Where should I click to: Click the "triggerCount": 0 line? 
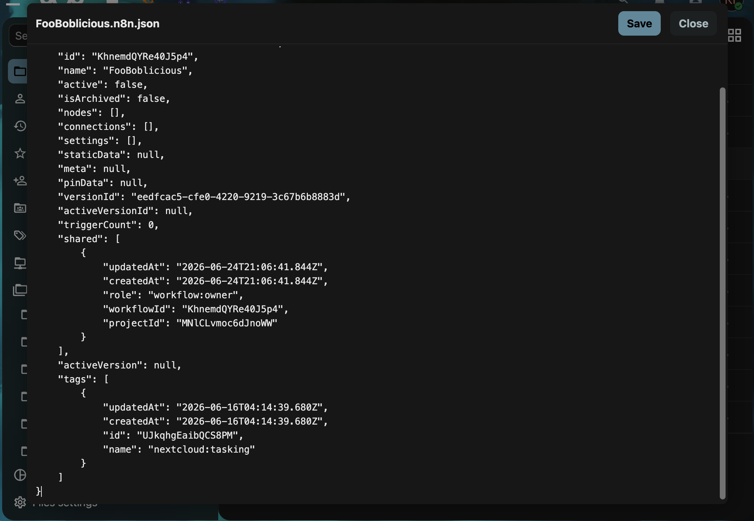point(108,225)
